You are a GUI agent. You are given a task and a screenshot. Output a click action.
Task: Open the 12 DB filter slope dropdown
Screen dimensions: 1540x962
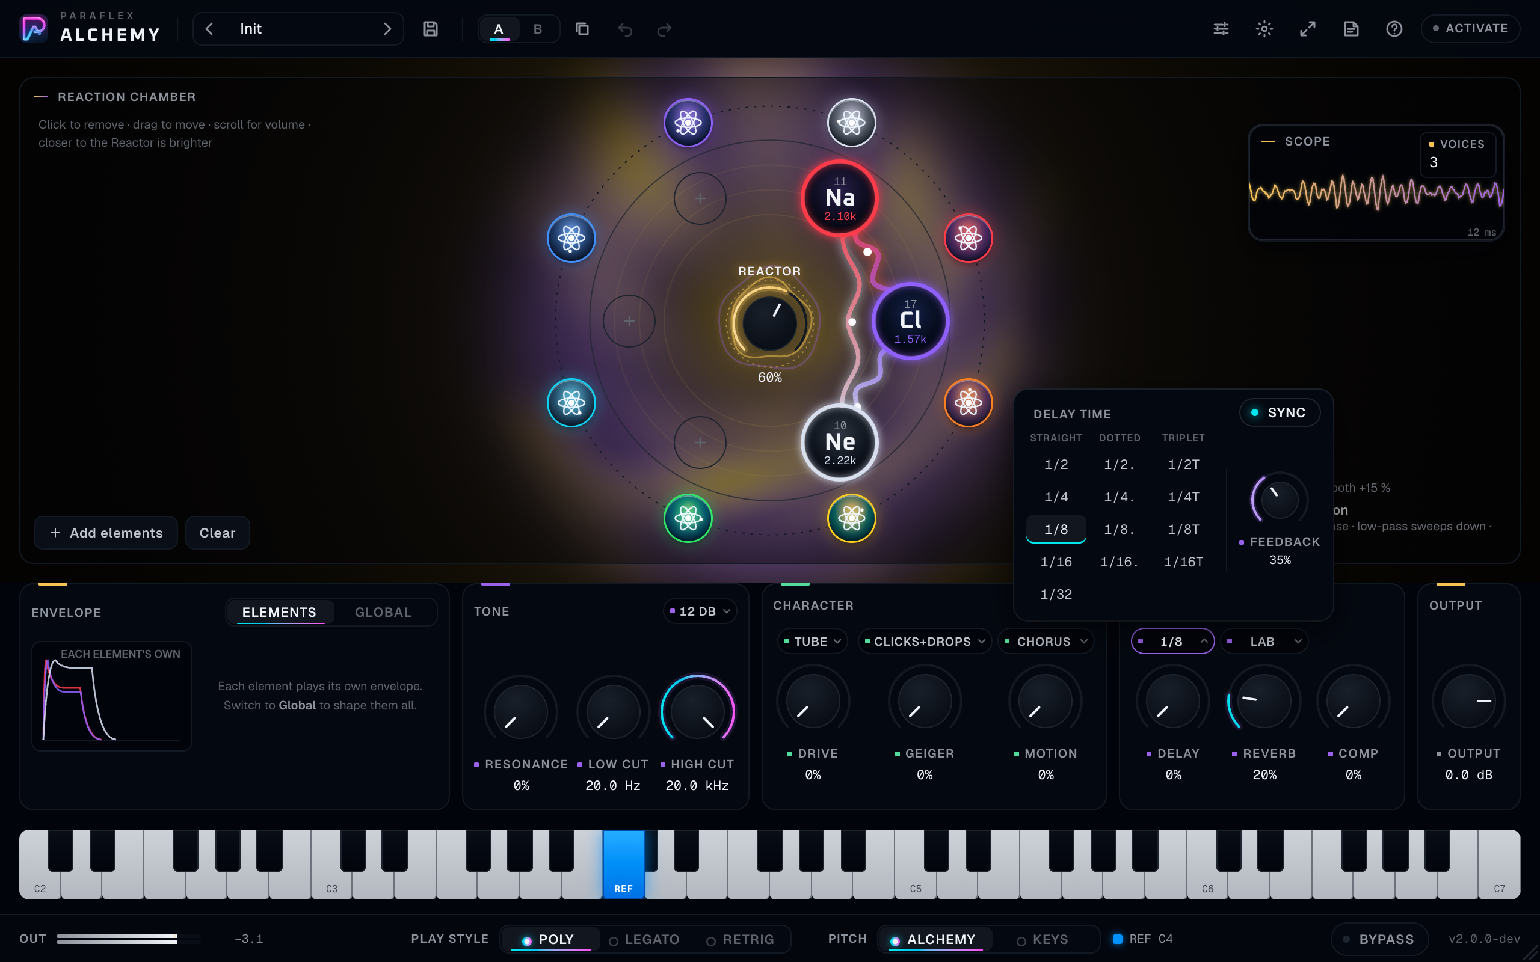700,611
